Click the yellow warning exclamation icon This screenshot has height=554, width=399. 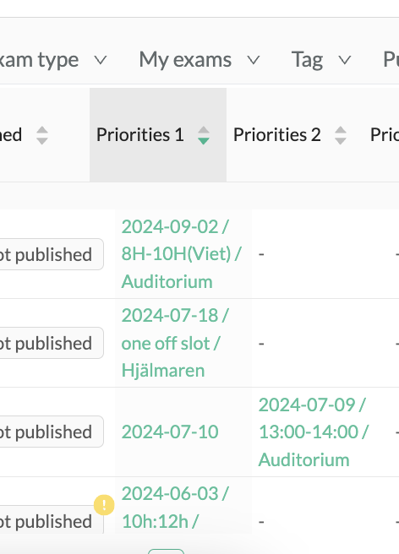point(104,505)
